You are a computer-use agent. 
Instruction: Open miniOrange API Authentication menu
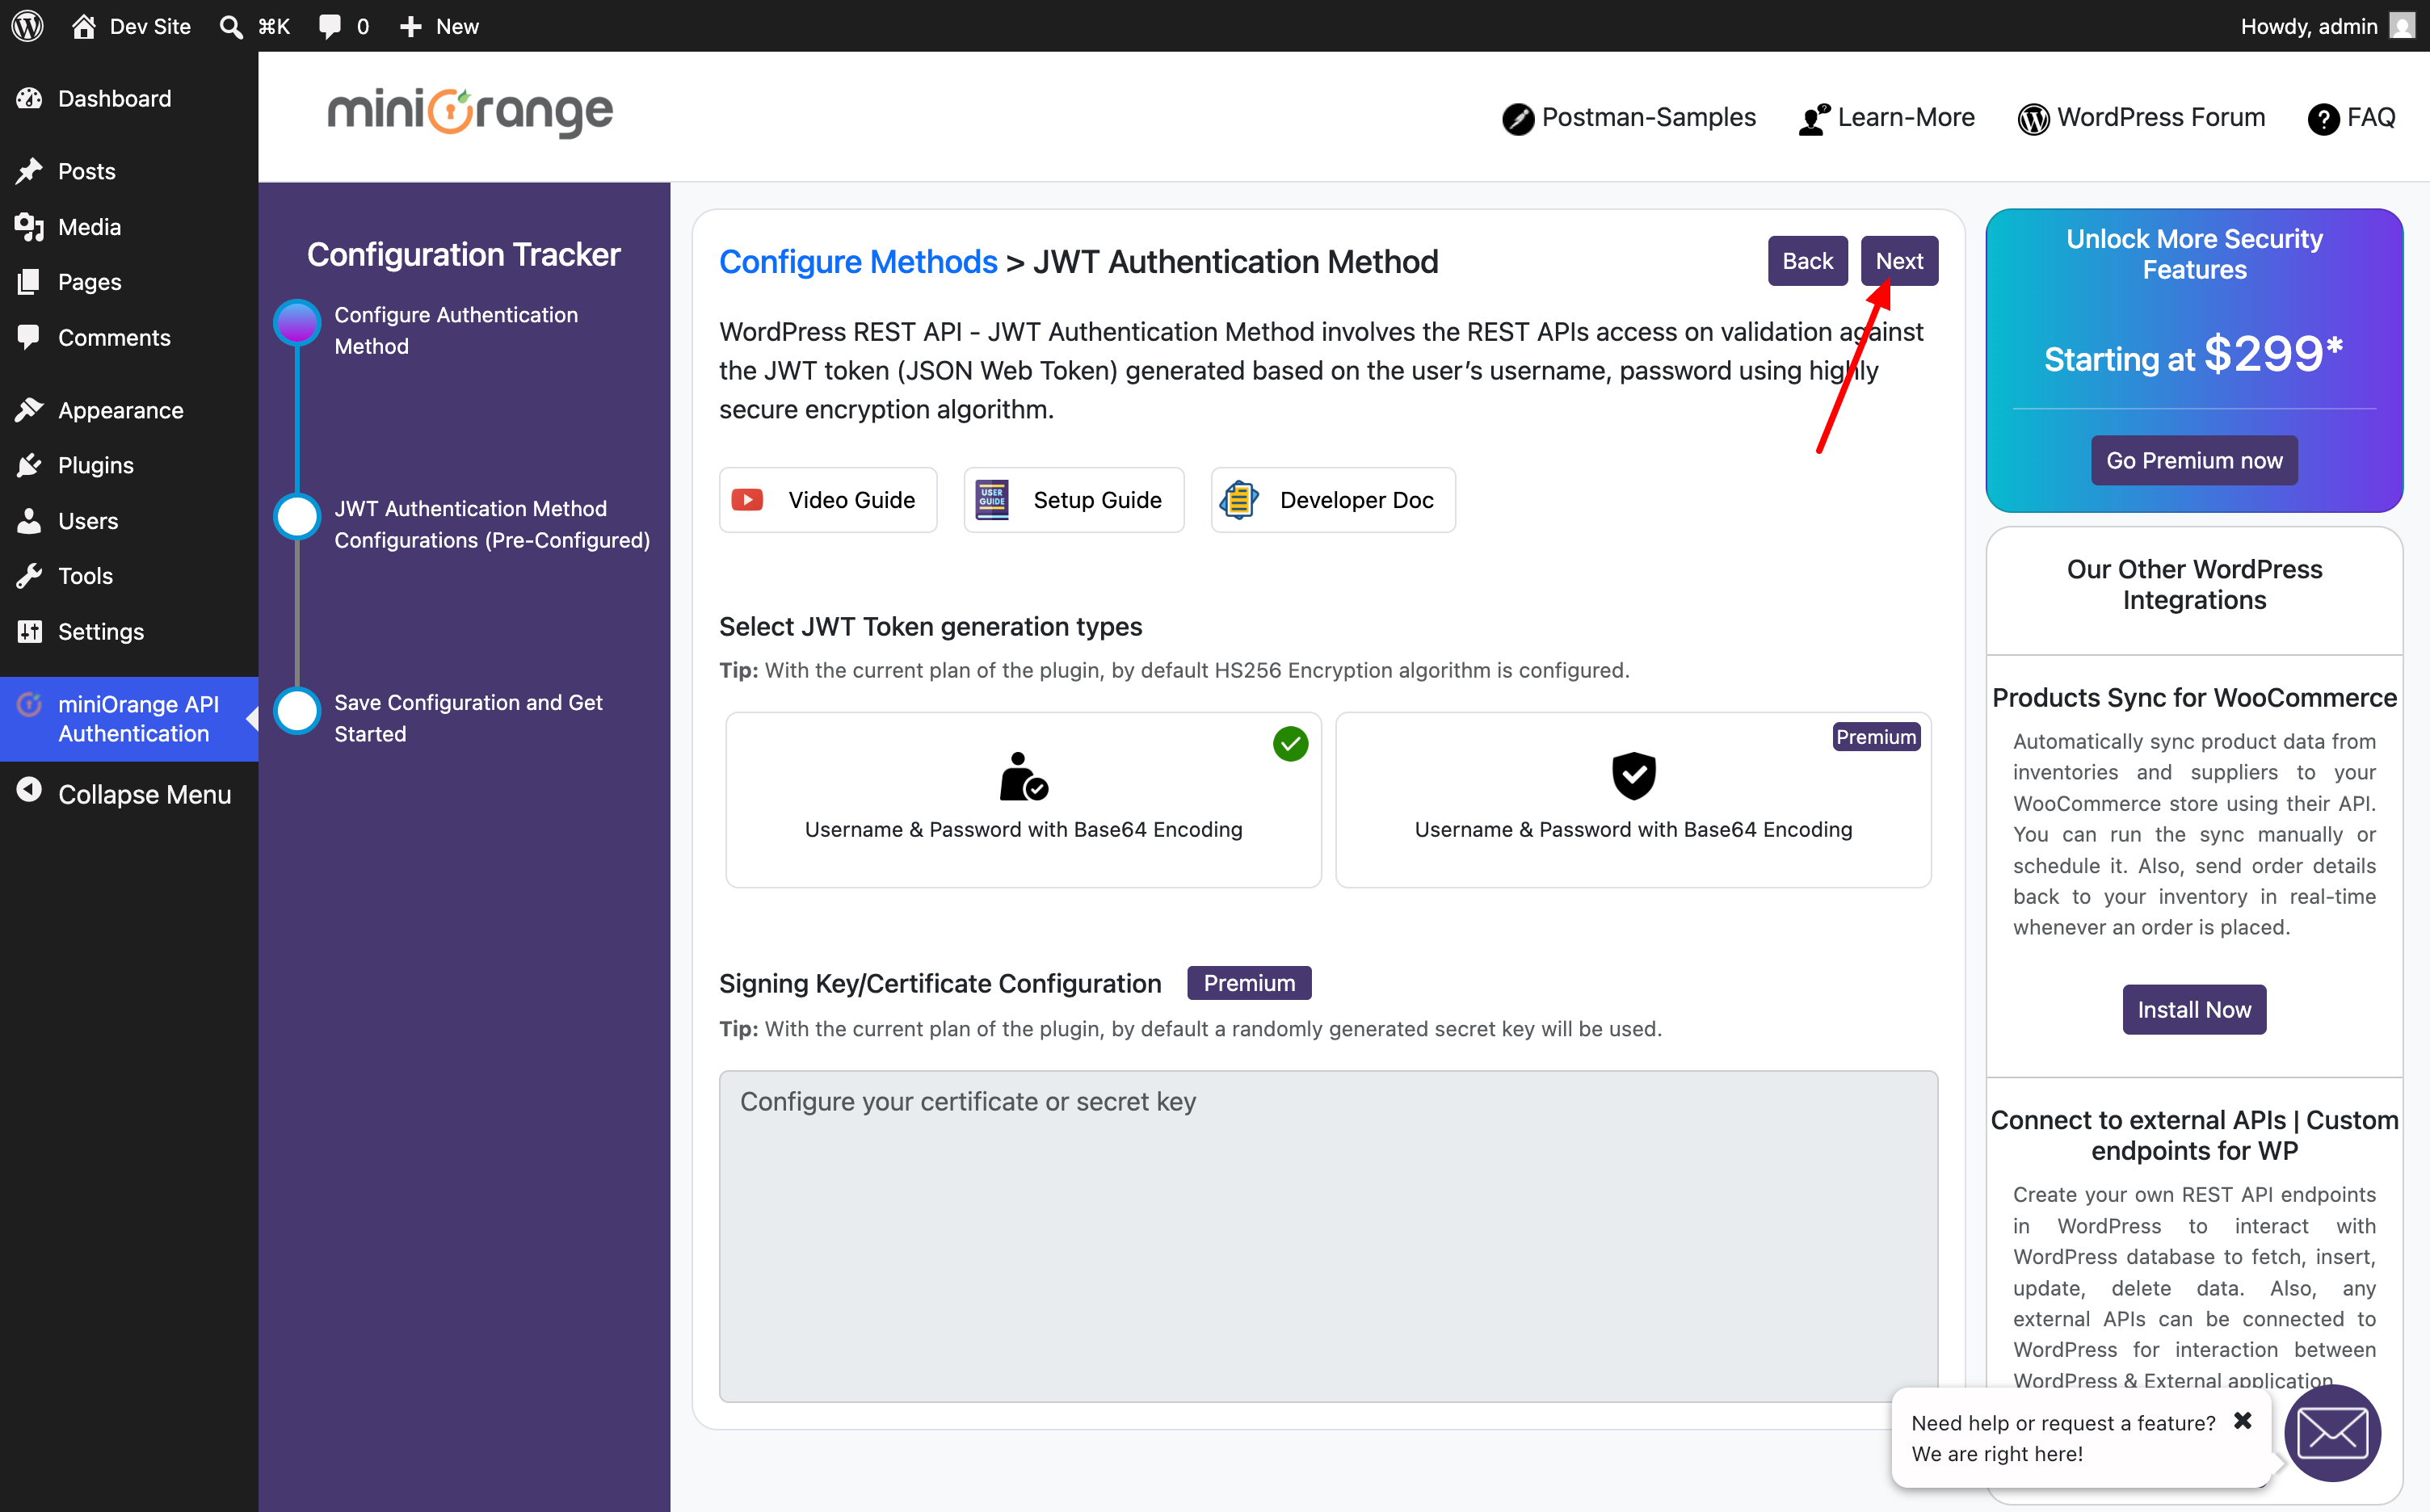click(x=129, y=719)
